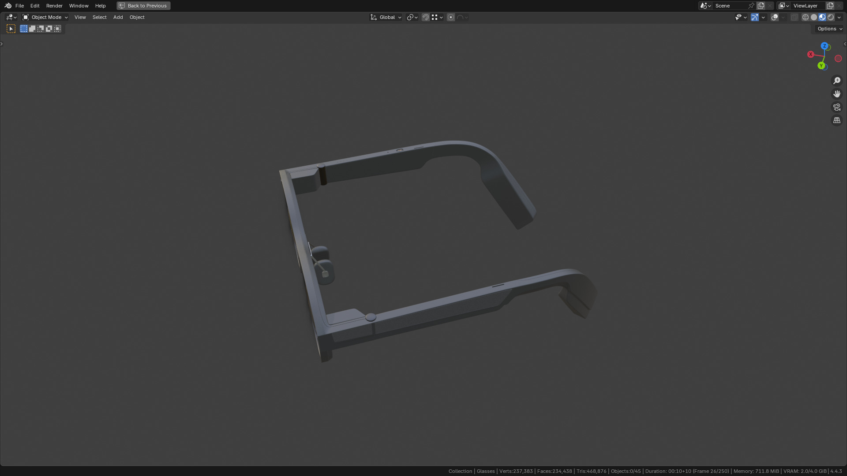Expand the Options dropdown
The height and width of the screenshot is (476, 847).
pos(829,29)
